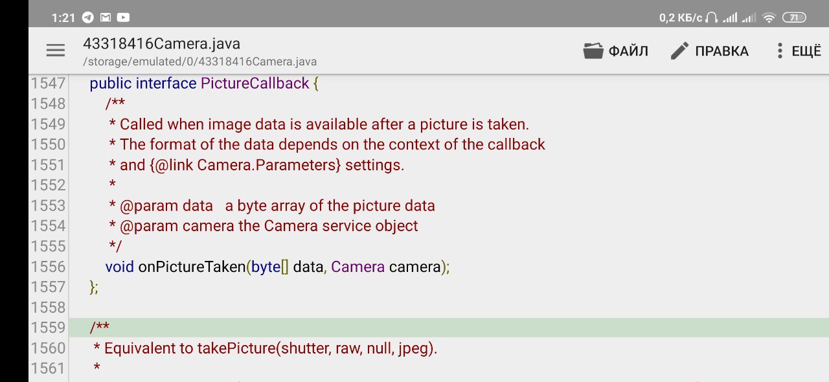Open the three-dot ЕЩЁ overflow menu
829x382 pixels.
click(780, 51)
